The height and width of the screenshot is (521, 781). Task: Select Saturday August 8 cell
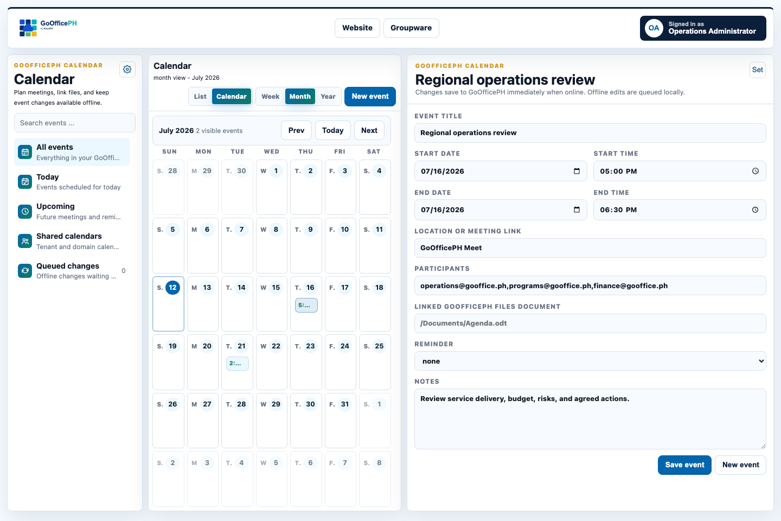click(375, 479)
